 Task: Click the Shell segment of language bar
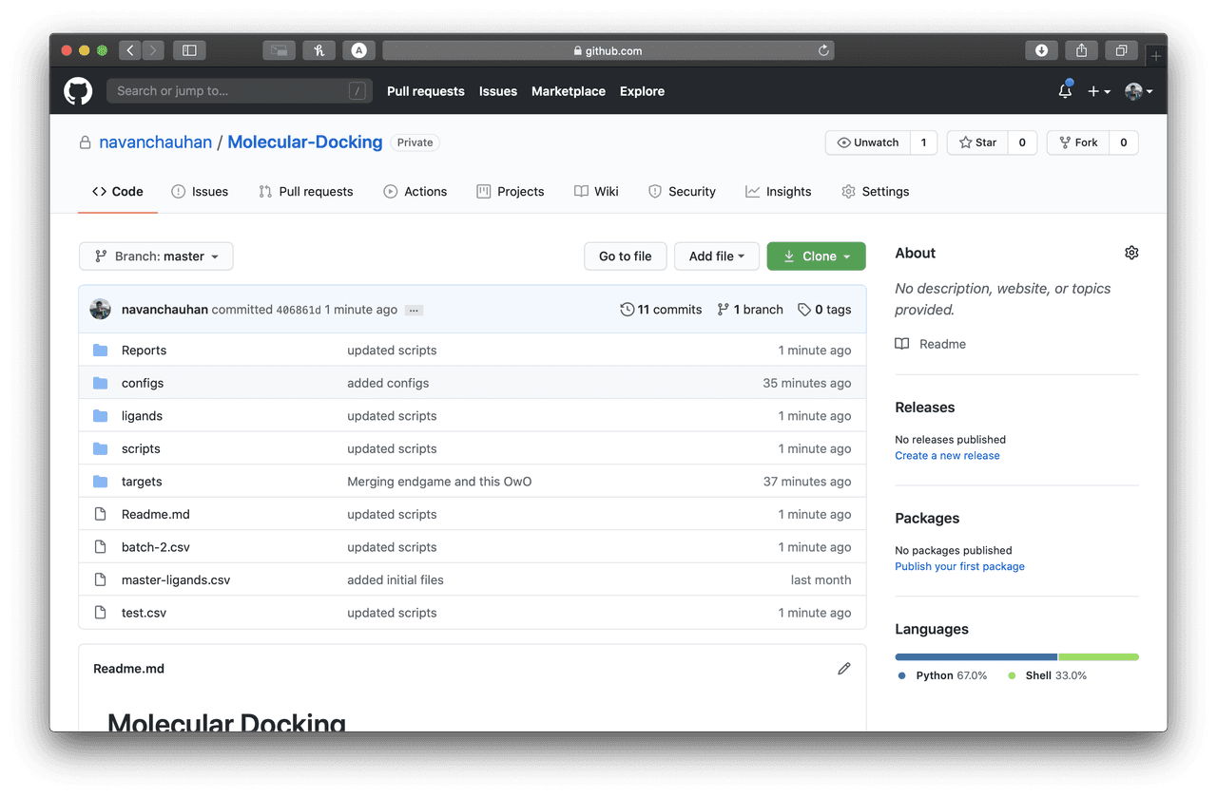pyautogui.click(x=1099, y=656)
